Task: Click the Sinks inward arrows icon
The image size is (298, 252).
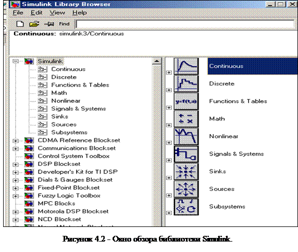Action: pos(187,172)
